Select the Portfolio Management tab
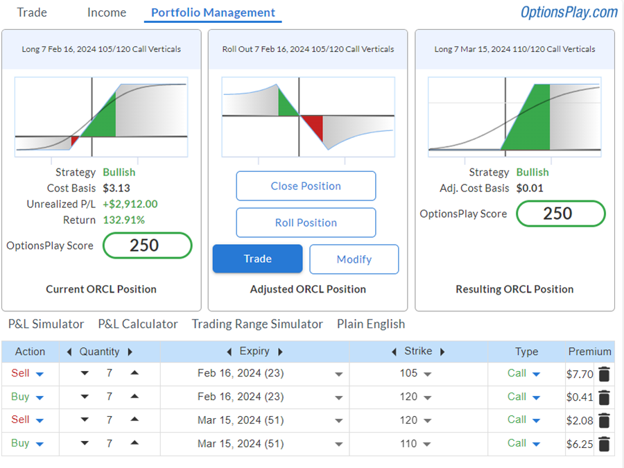 tap(213, 12)
